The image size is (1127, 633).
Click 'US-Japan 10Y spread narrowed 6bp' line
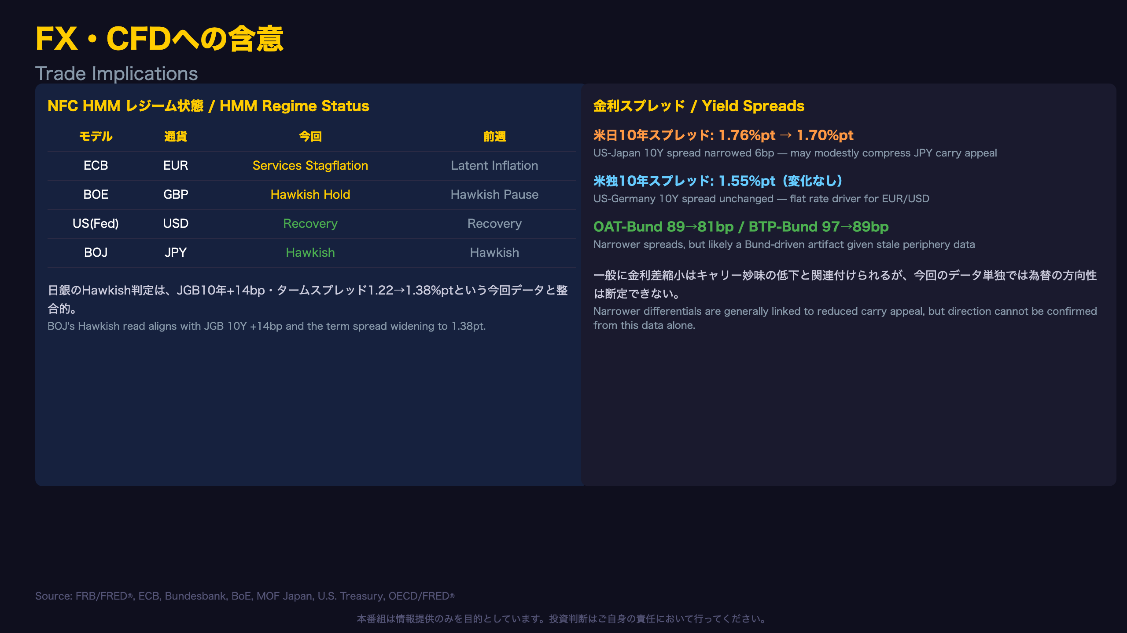pyautogui.click(x=795, y=153)
